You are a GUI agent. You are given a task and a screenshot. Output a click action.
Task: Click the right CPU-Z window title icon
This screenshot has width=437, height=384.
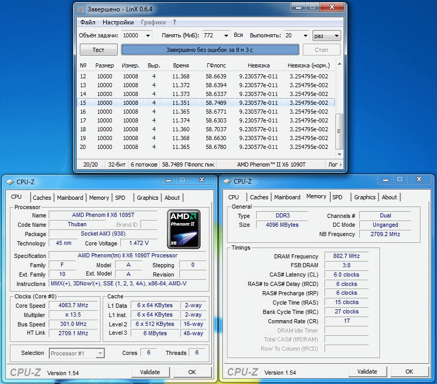228,182
